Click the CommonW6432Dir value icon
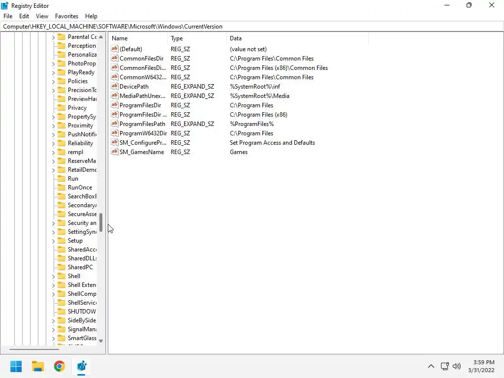This screenshot has height=378, width=504. coord(114,77)
